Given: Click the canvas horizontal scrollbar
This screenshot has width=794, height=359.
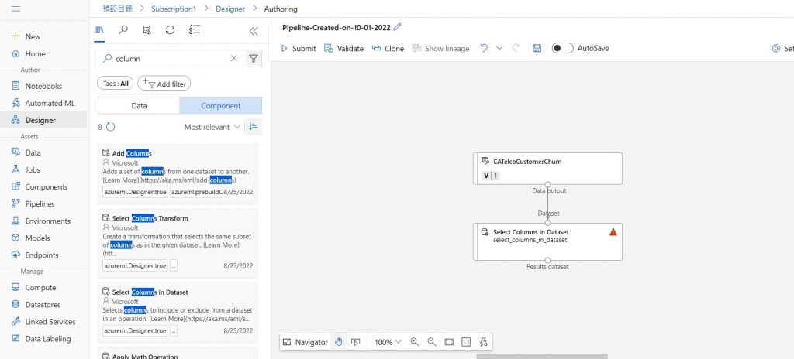Looking at the screenshot, I should click(541, 357).
